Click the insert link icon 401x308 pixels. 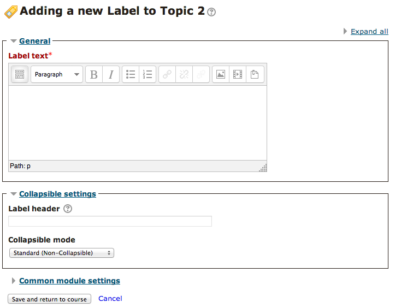coord(167,74)
